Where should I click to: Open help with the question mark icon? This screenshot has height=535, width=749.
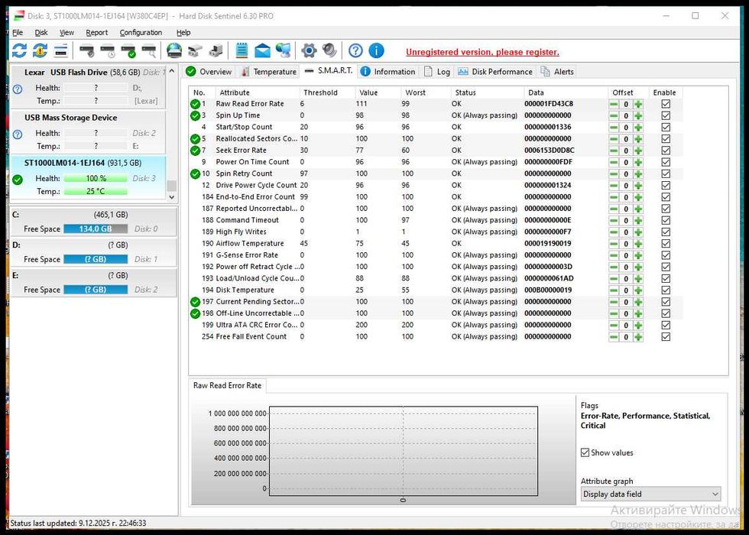pyautogui.click(x=355, y=51)
